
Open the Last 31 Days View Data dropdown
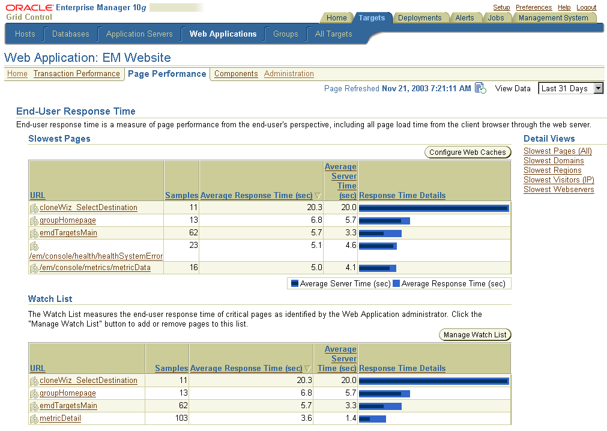[570, 88]
